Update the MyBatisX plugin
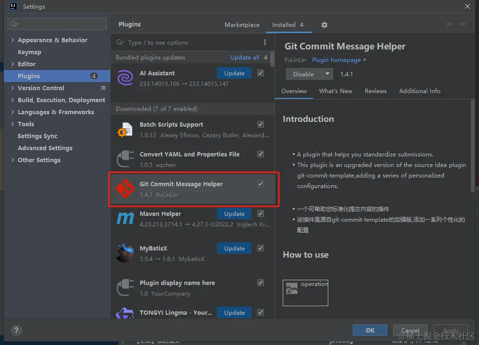479x345 pixels. [234, 248]
